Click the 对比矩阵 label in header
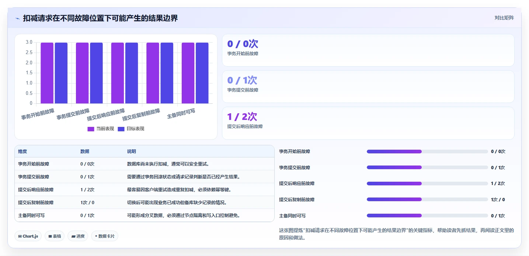Viewport: 529px width, 256px height. (504, 18)
